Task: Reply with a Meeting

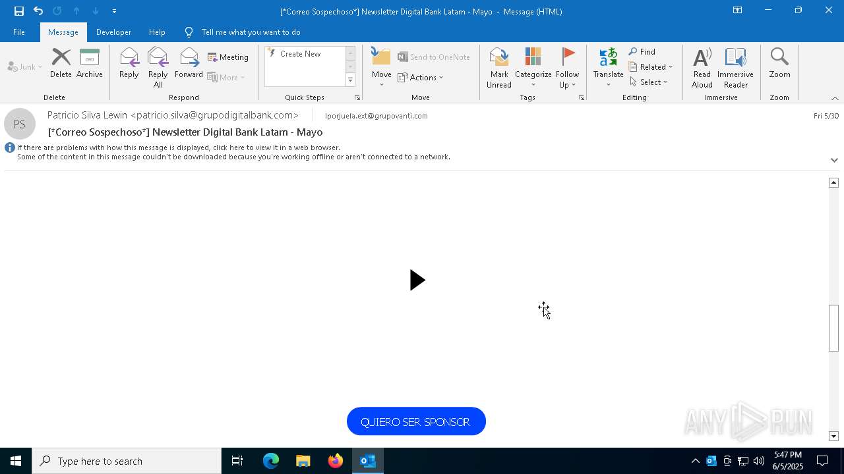Action: pos(228,57)
